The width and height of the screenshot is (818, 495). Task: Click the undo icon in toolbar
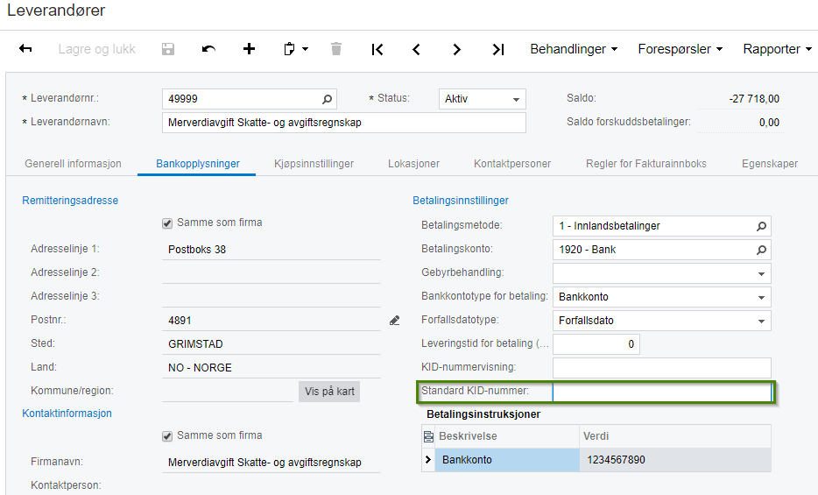click(x=208, y=49)
